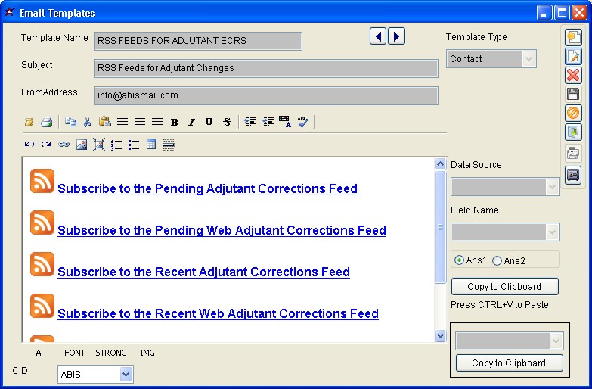Expand the CID dropdown showing ABIS
Image resolution: width=592 pixels, height=389 pixels.
126,374
